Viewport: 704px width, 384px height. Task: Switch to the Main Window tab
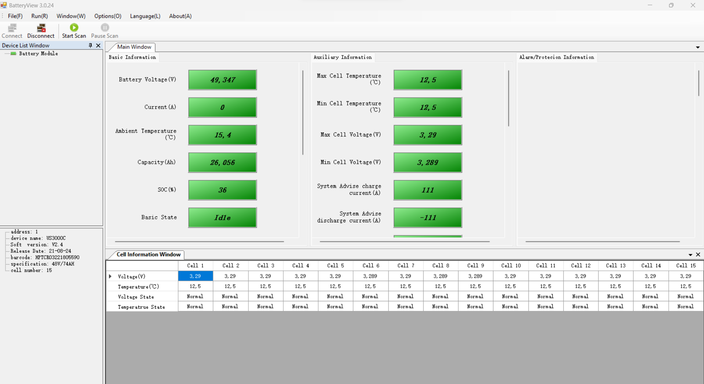click(x=134, y=47)
